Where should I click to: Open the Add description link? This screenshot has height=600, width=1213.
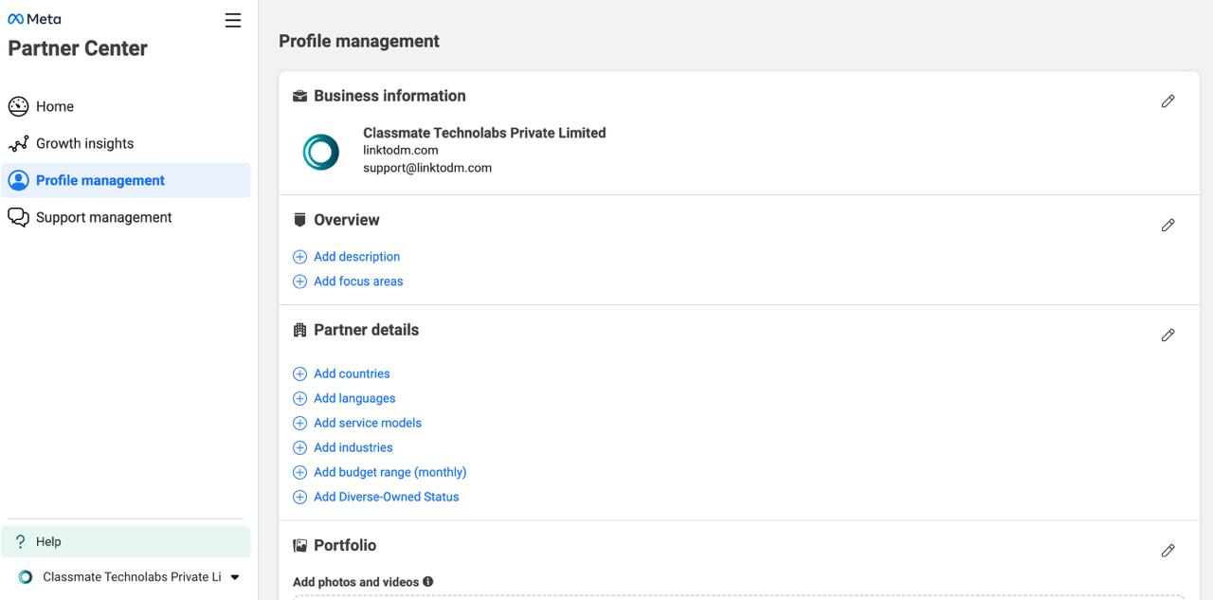(x=356, y=256)
